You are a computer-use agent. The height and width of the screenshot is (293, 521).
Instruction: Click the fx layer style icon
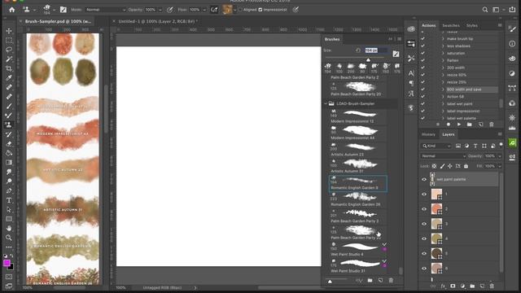point(443,286)
